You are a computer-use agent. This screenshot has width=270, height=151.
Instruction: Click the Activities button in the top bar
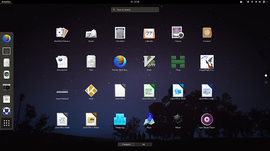6,2
